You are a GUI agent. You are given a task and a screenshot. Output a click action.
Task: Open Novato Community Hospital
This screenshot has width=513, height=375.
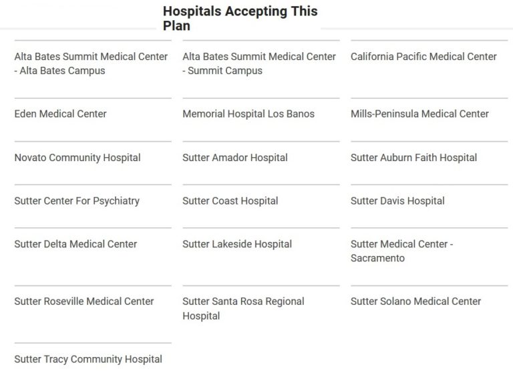[x=77, y=158]
